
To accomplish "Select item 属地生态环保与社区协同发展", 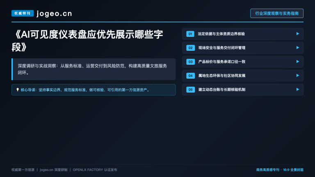I will tap(243, 76).
